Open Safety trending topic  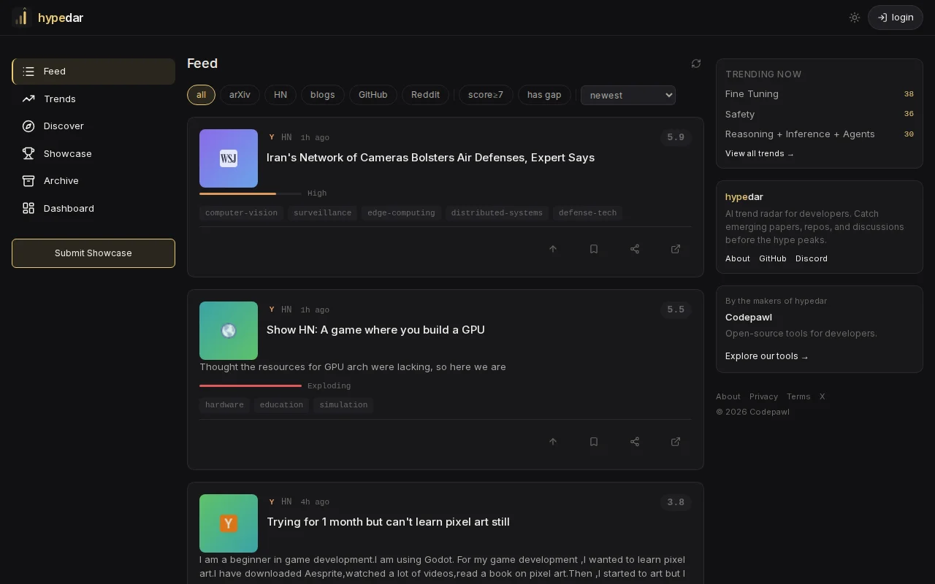pos(740,114)
